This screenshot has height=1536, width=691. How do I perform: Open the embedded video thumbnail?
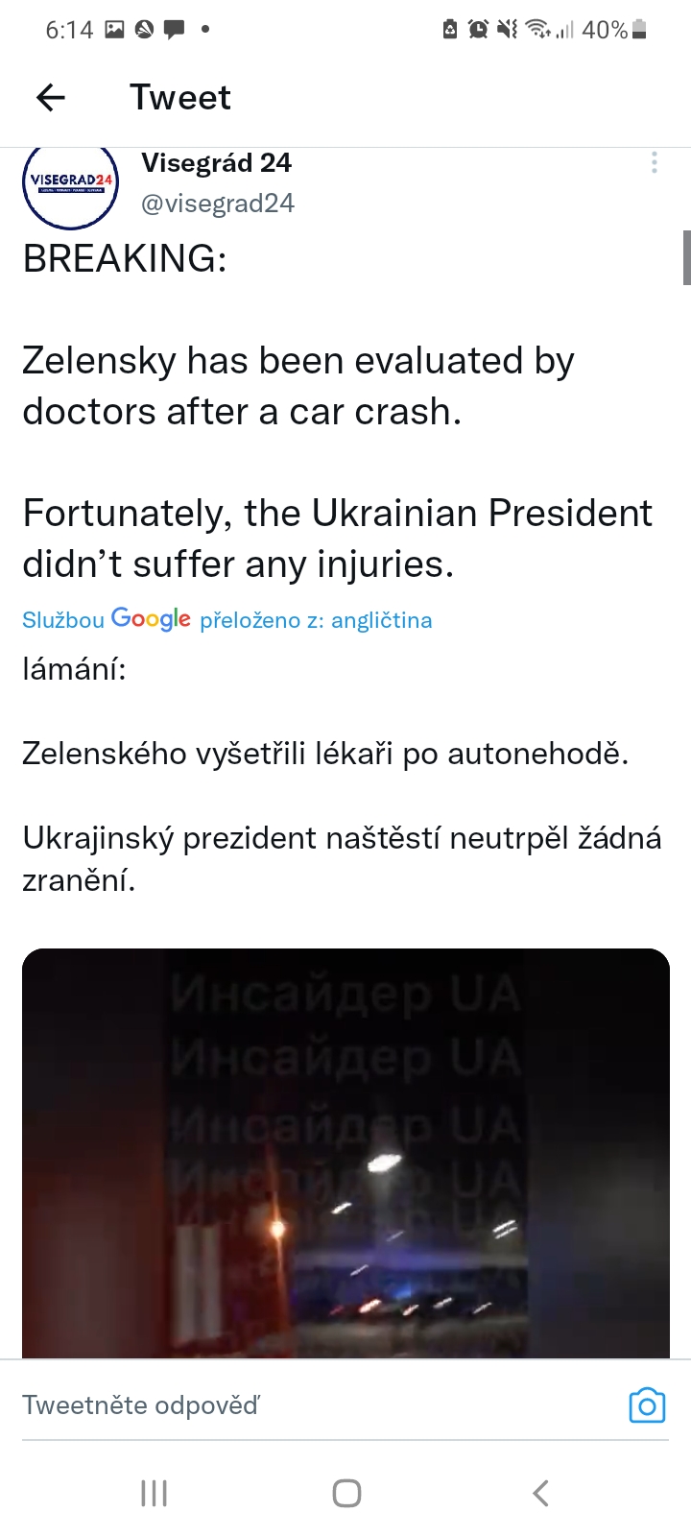point(345,1152)
